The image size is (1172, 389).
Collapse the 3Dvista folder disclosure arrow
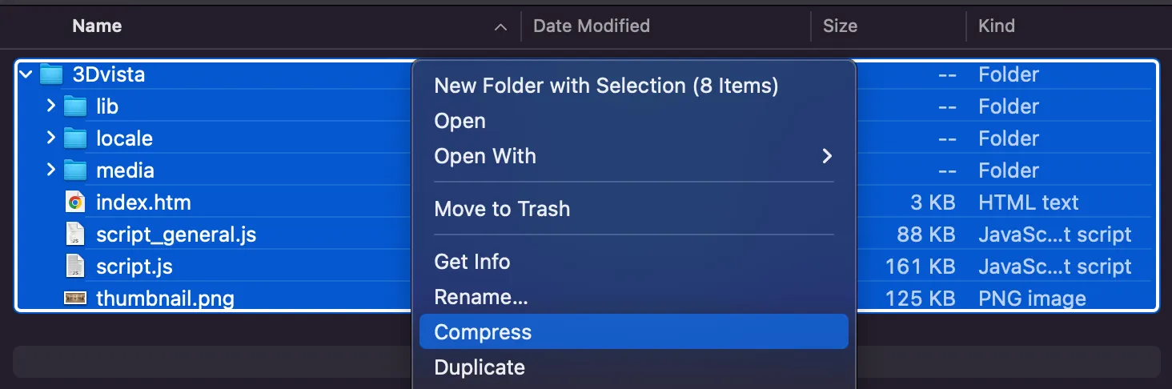(26, 74)
